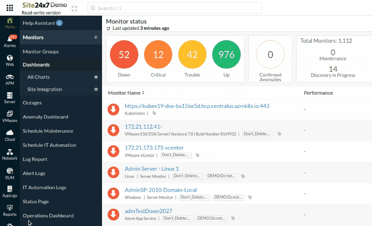Click Down status icon for 172.21.173.175-vcenter
This screenshot has width=372, height=226.
coord(113,151)
